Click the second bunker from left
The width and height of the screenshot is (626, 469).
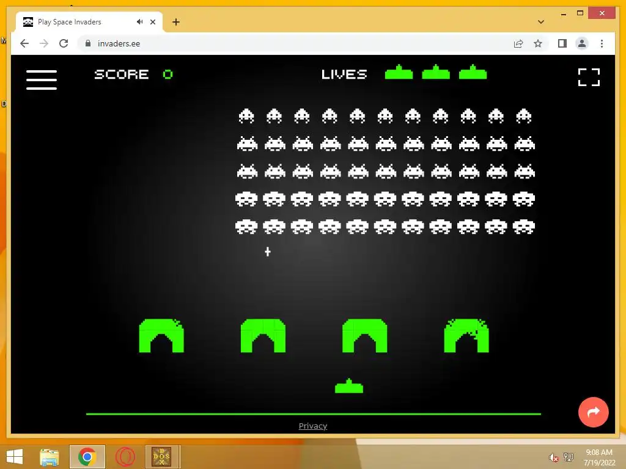263,335
